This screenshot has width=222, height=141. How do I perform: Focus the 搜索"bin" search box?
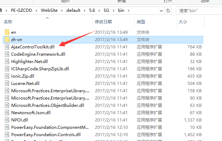pyautogui.click(x=199, y=10)
